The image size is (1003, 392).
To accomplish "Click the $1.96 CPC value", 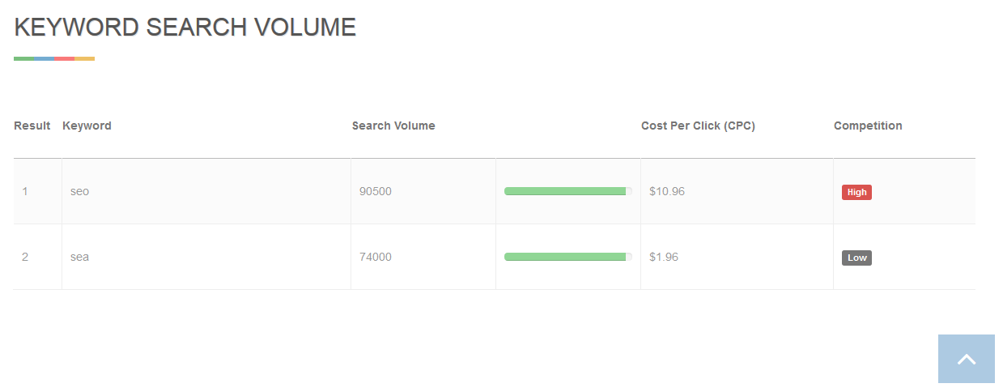I will pyautogui.click(x=664, y=257).
